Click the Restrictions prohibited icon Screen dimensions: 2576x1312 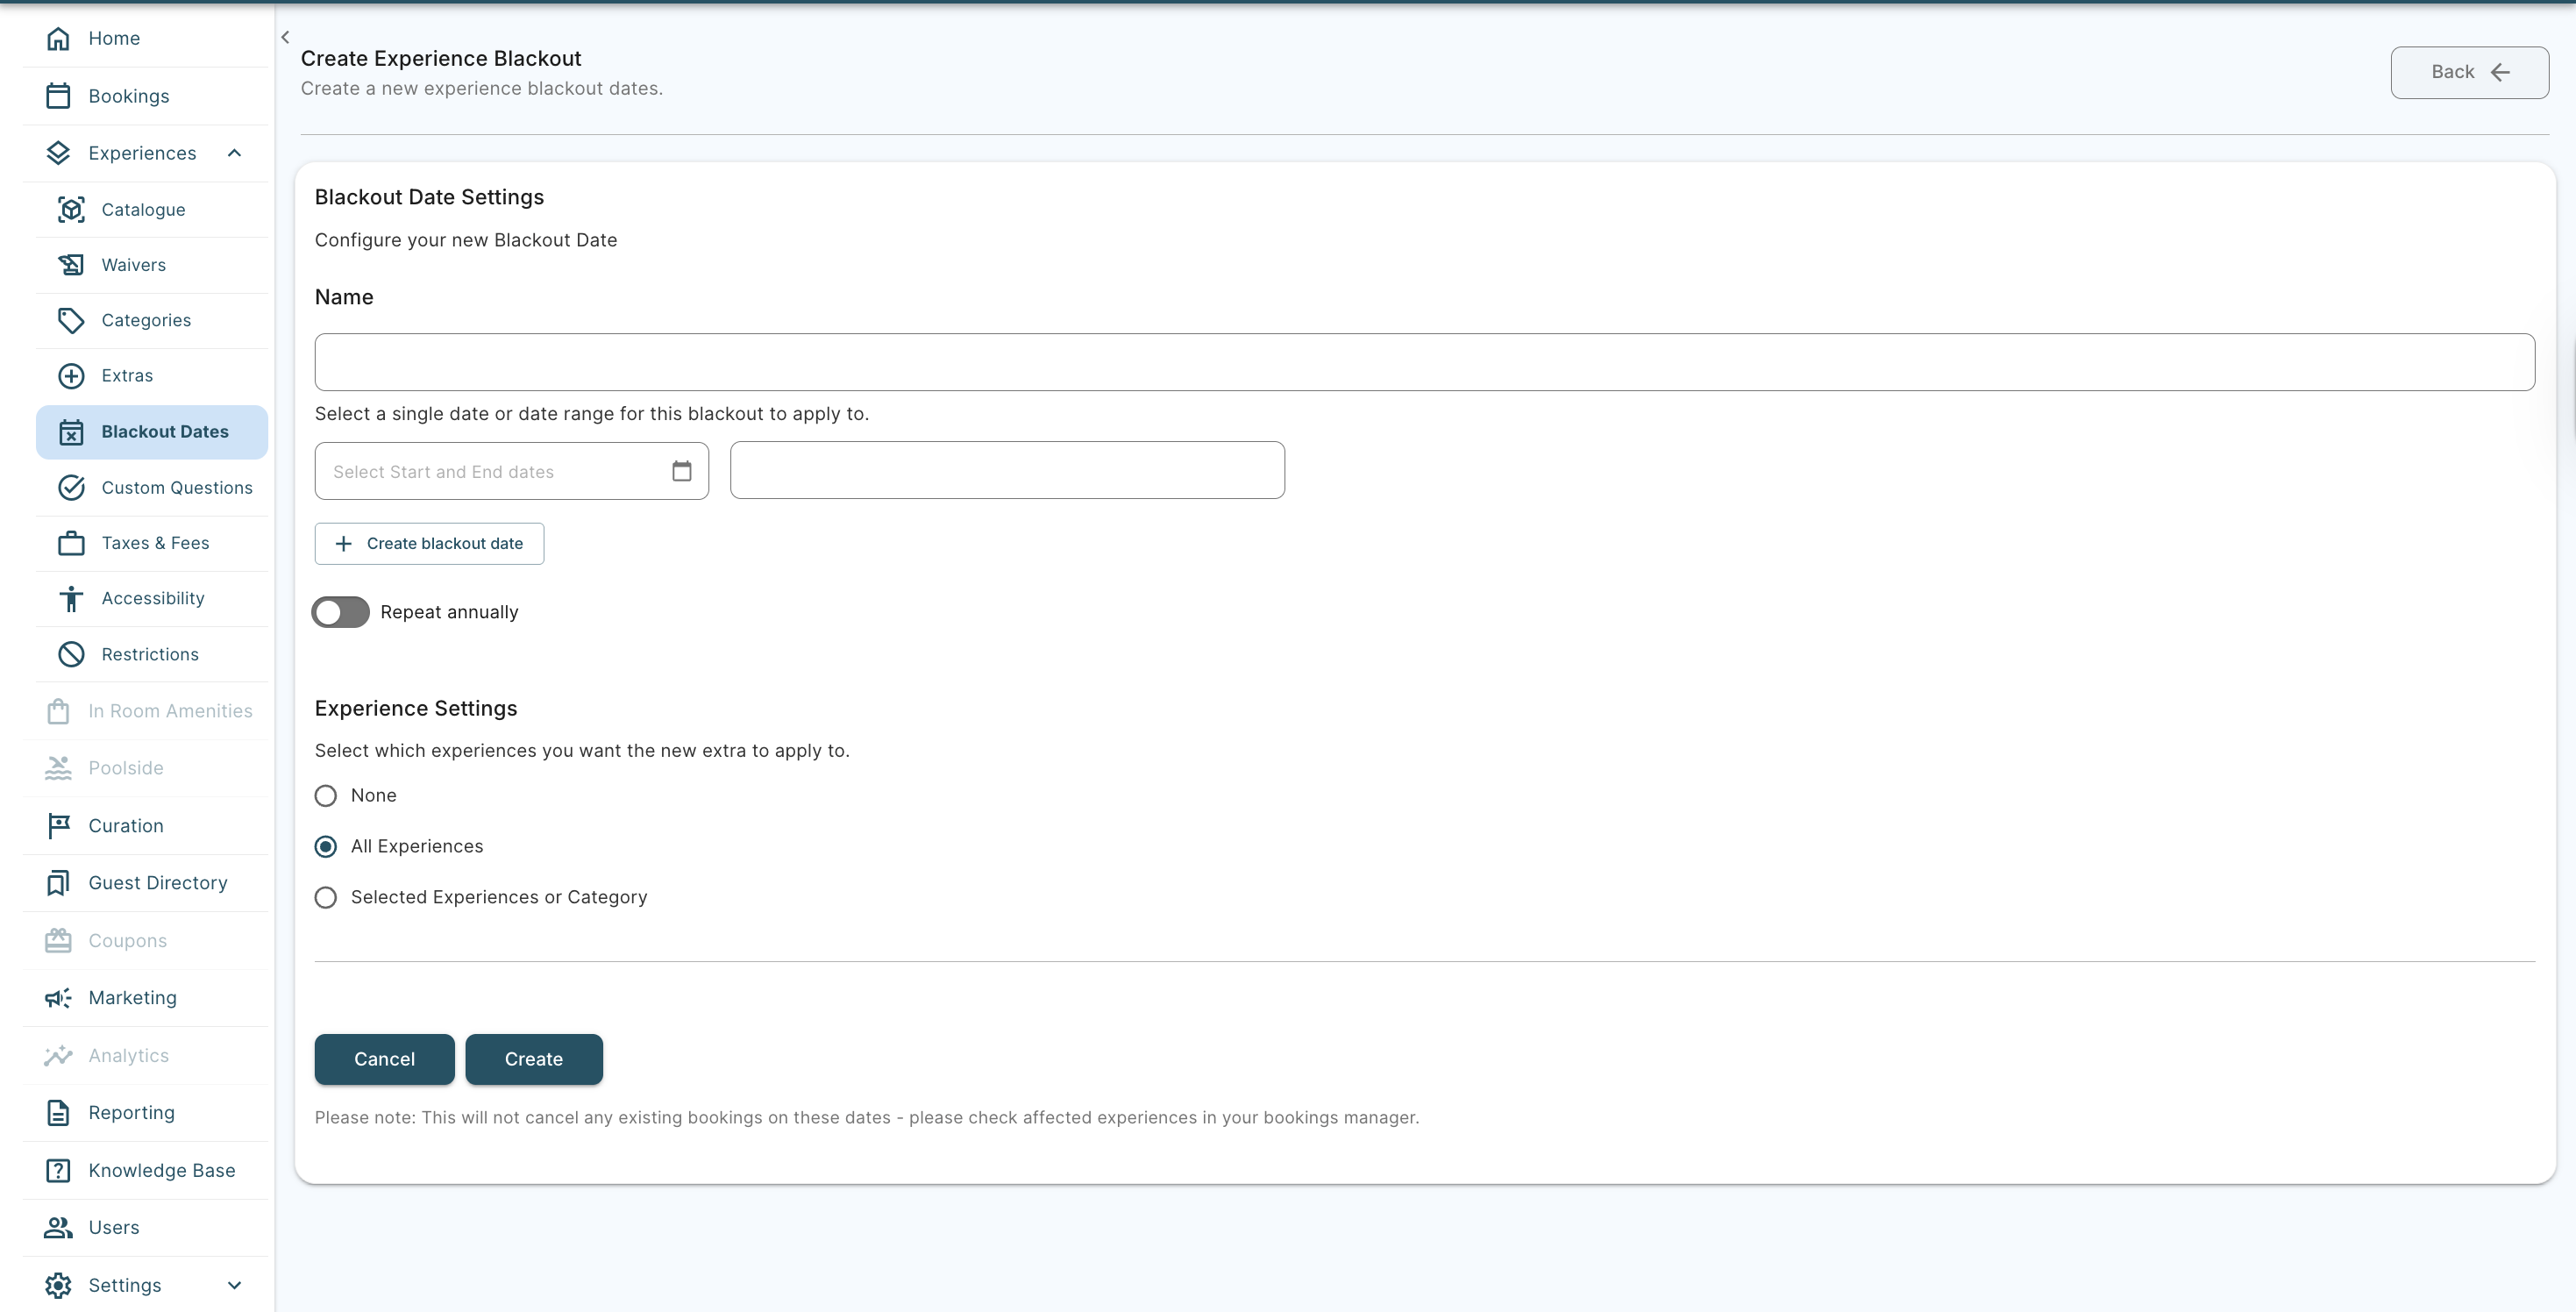(x=71, y=654)
